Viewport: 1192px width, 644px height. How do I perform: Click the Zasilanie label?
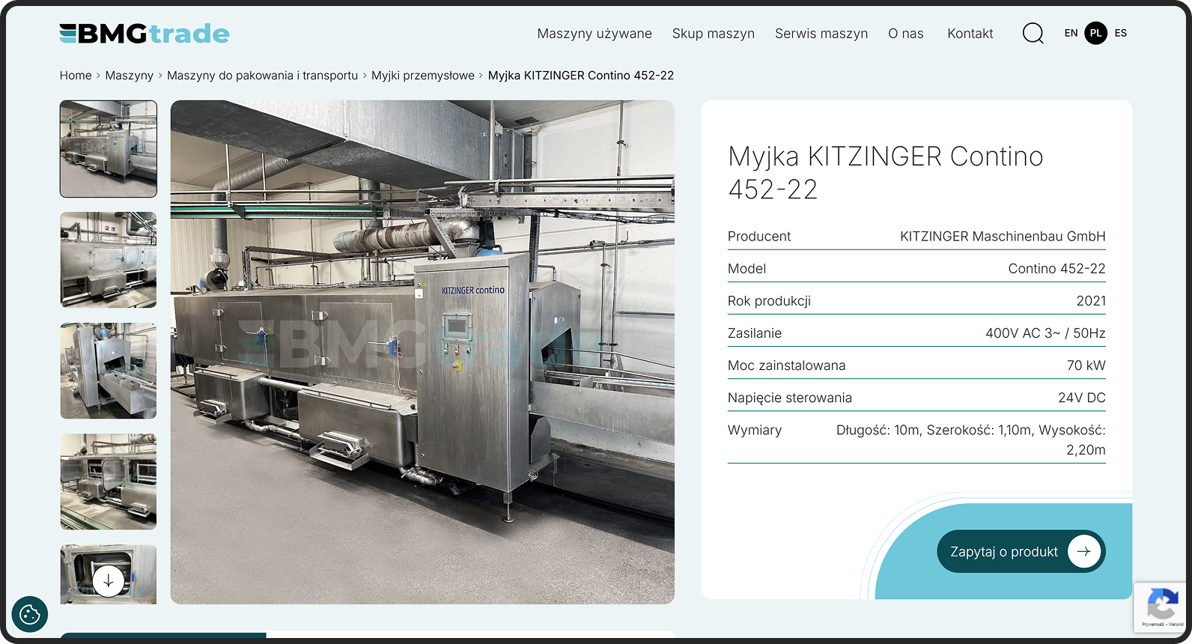tap(755, 333)
